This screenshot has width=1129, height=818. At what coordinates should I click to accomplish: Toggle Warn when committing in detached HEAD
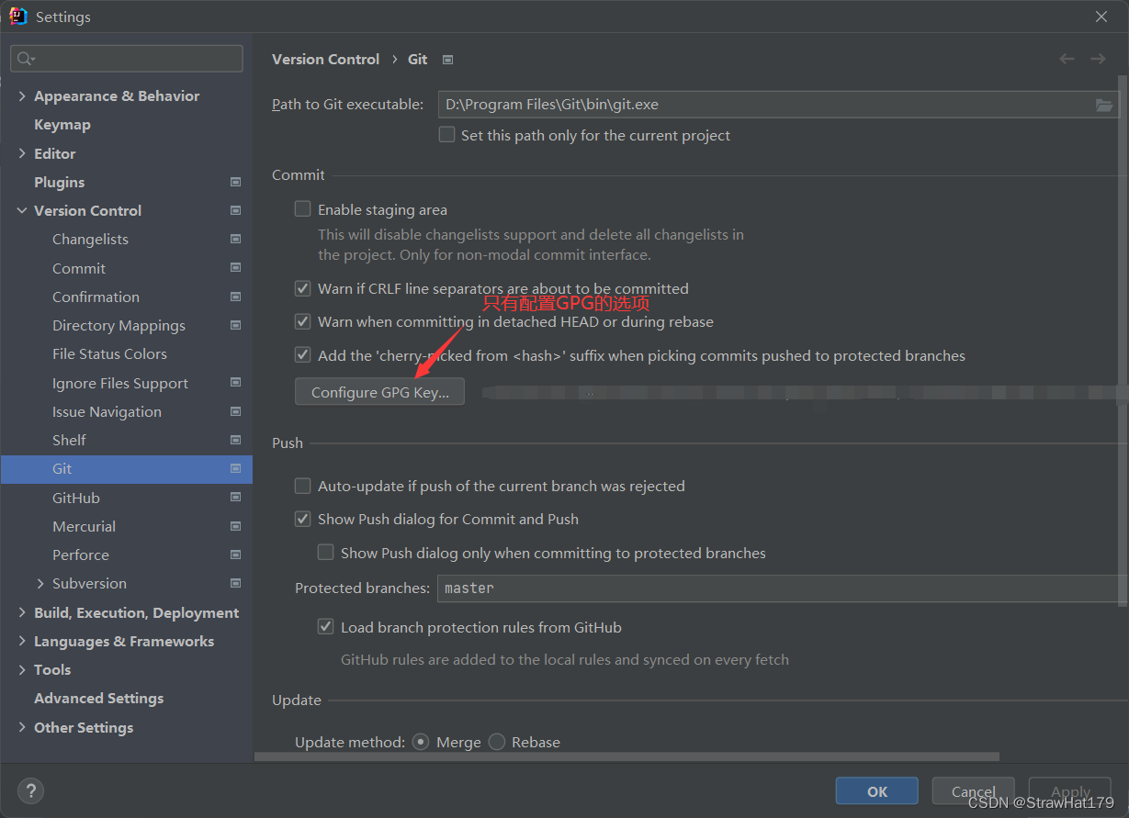click(302, 321)
